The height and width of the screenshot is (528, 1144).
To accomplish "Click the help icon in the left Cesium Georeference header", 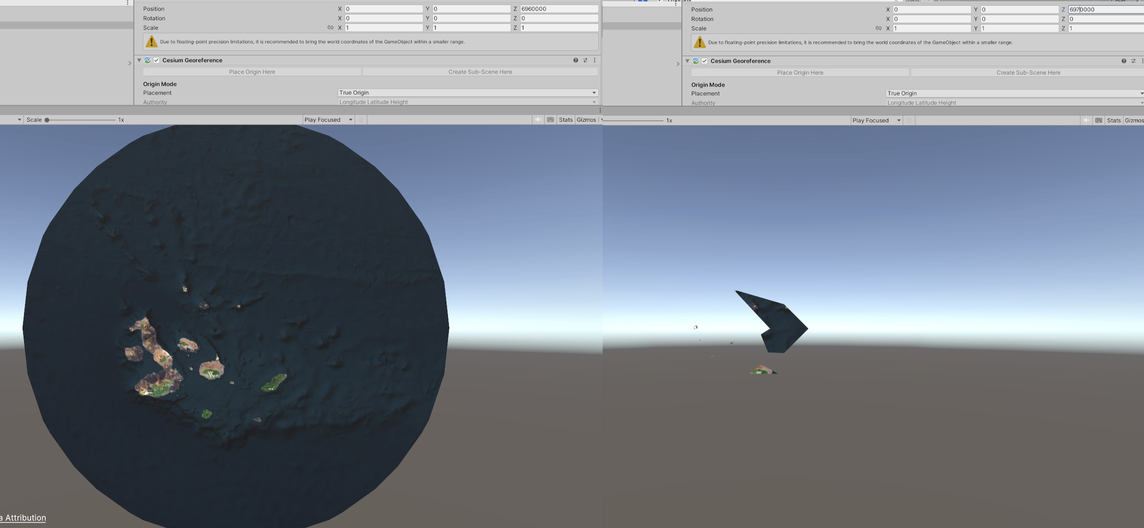I will 575,60.
